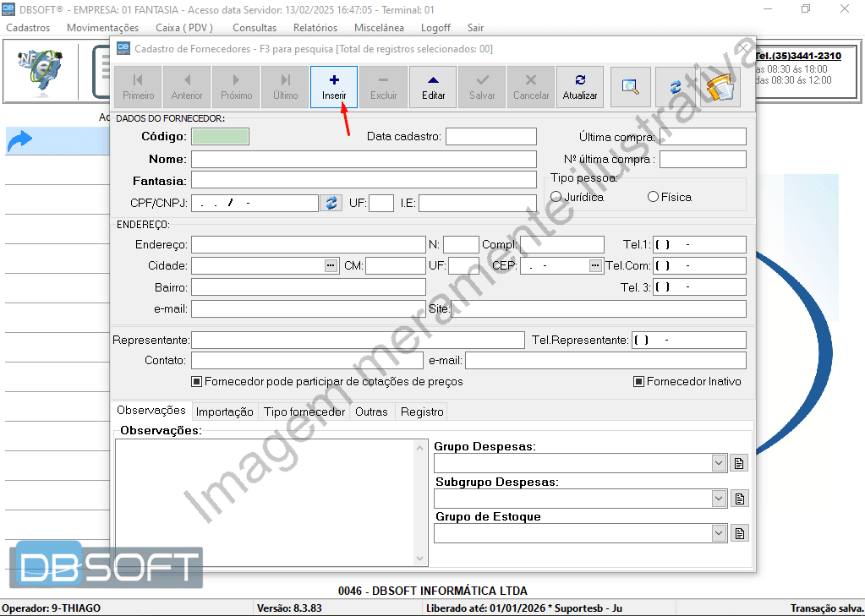Click the Cancelar button
Screen dimensions: 865x616
(530, 87)
